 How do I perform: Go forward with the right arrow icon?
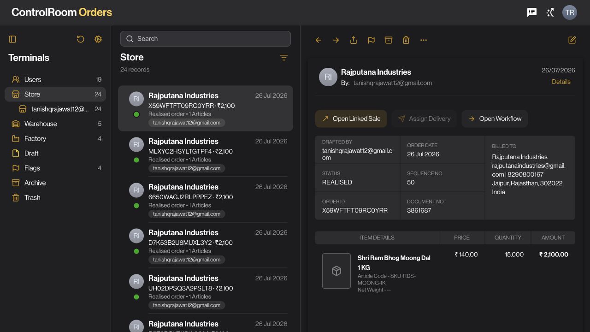click(336, 40)
